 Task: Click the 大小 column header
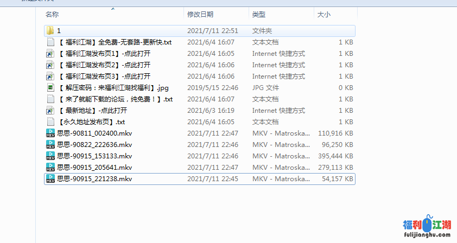tap(324, 14)
